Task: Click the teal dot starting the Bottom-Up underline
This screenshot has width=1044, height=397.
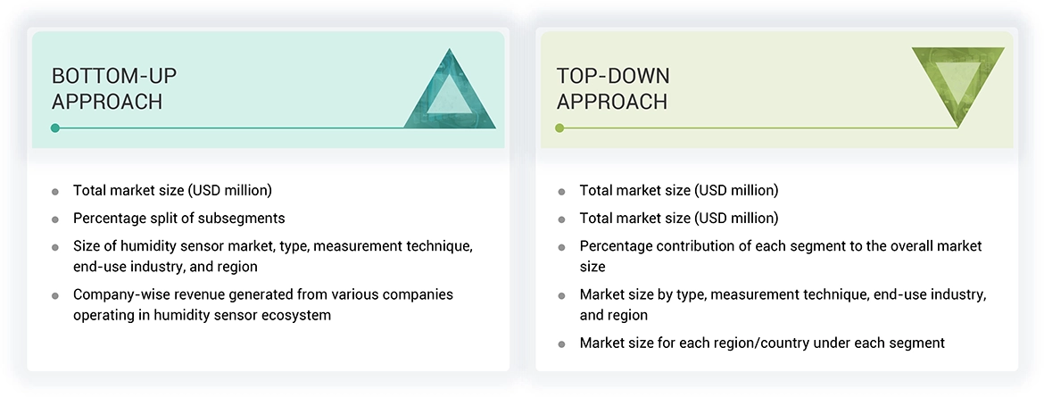Action: 55,128
